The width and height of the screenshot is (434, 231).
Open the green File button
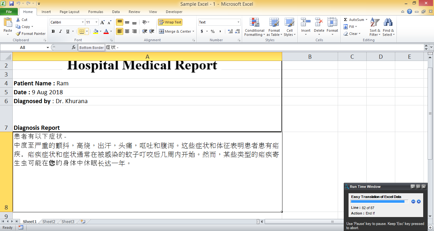click(x=9, y=12)
